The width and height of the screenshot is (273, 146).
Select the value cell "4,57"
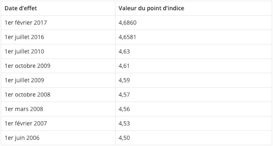[124, 95]
